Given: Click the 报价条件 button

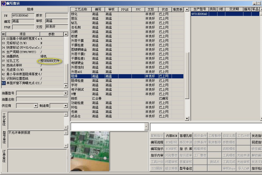Looking at the screenshot, I should pos(200,136).
